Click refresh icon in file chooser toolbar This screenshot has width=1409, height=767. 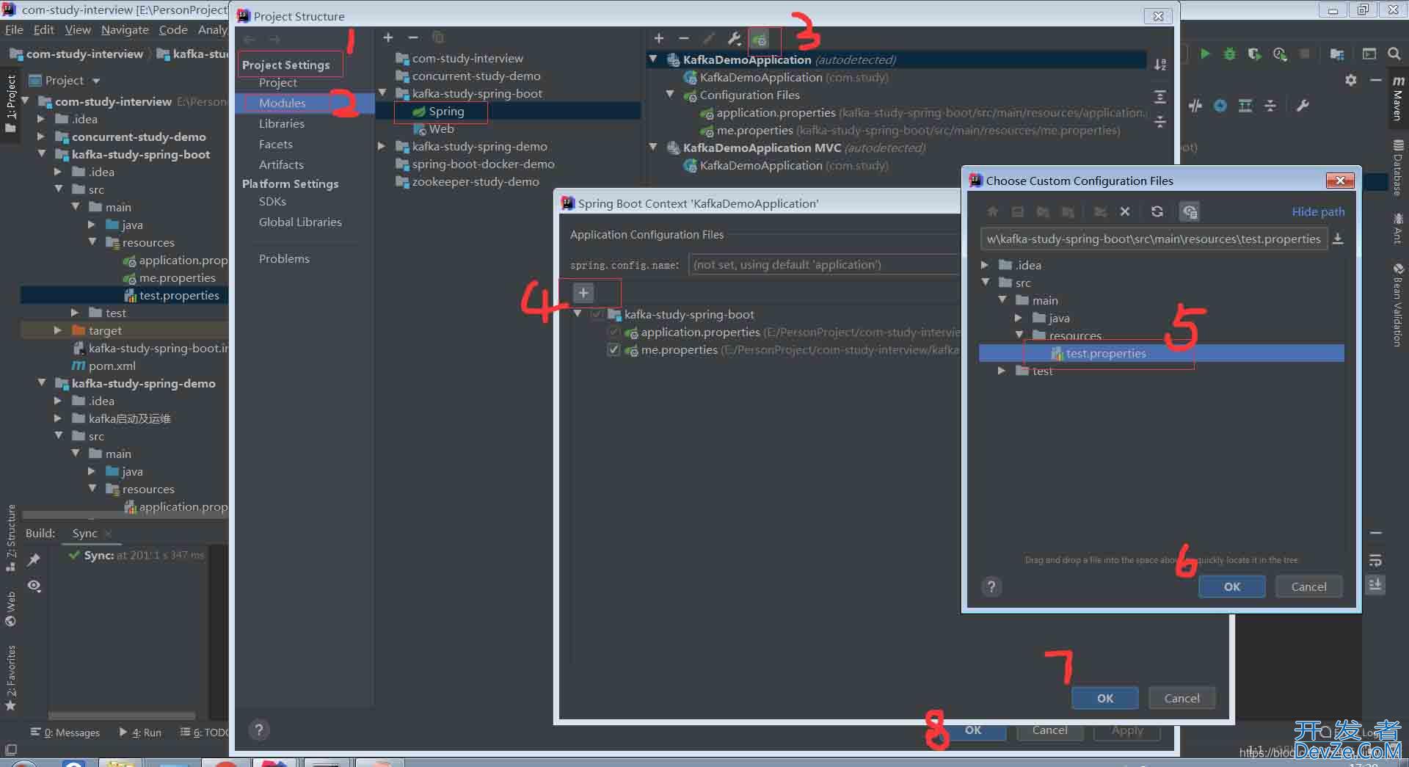(1157, 211)
